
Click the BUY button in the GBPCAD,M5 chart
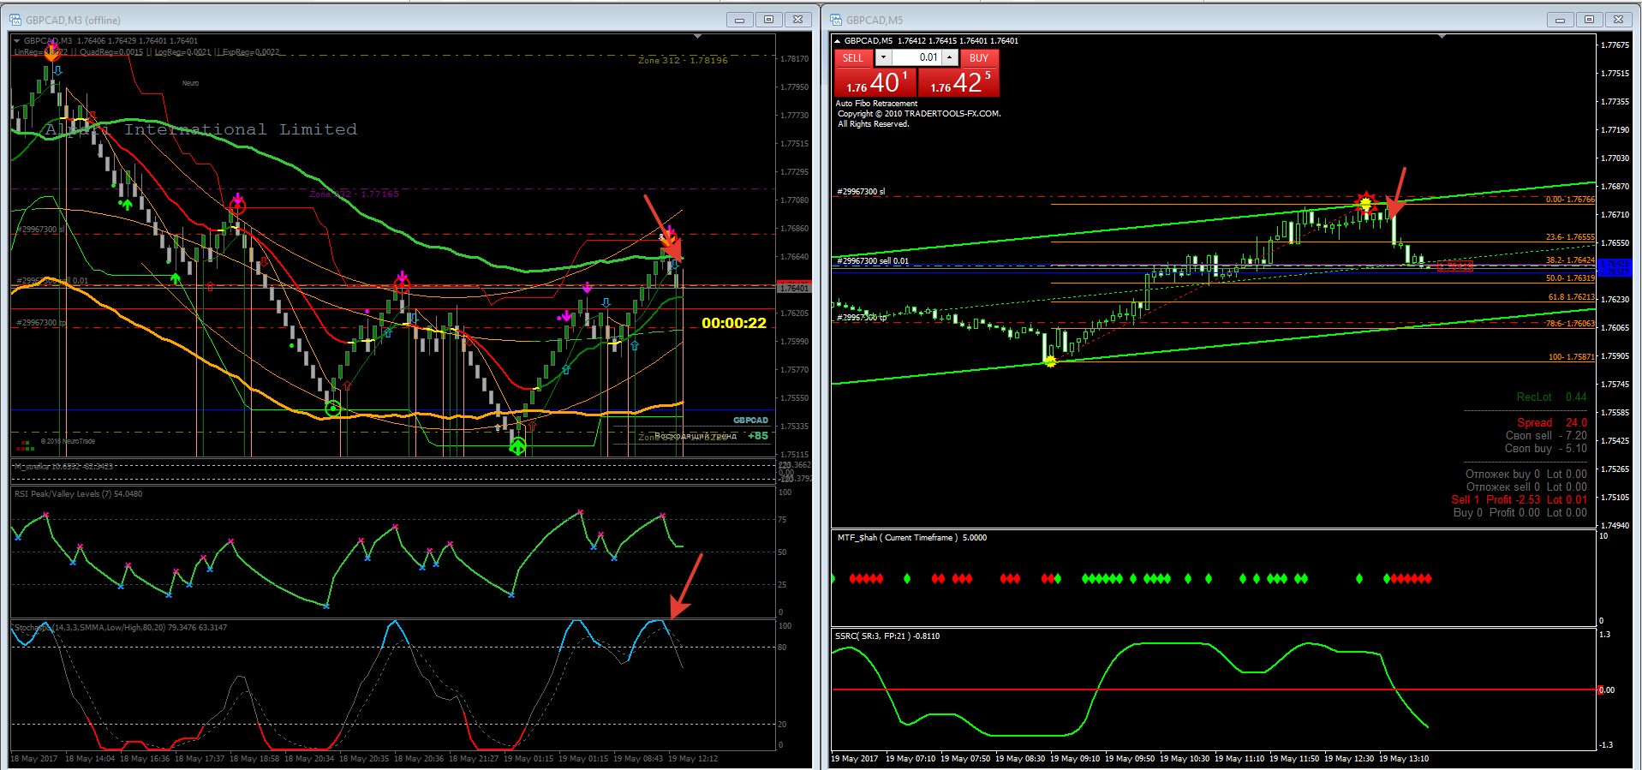click(x=979, y=57)
